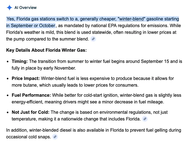The image size is (187, 149).
Task: Click the bold "Fuel Performance:" label
Action: coord(31,95)
